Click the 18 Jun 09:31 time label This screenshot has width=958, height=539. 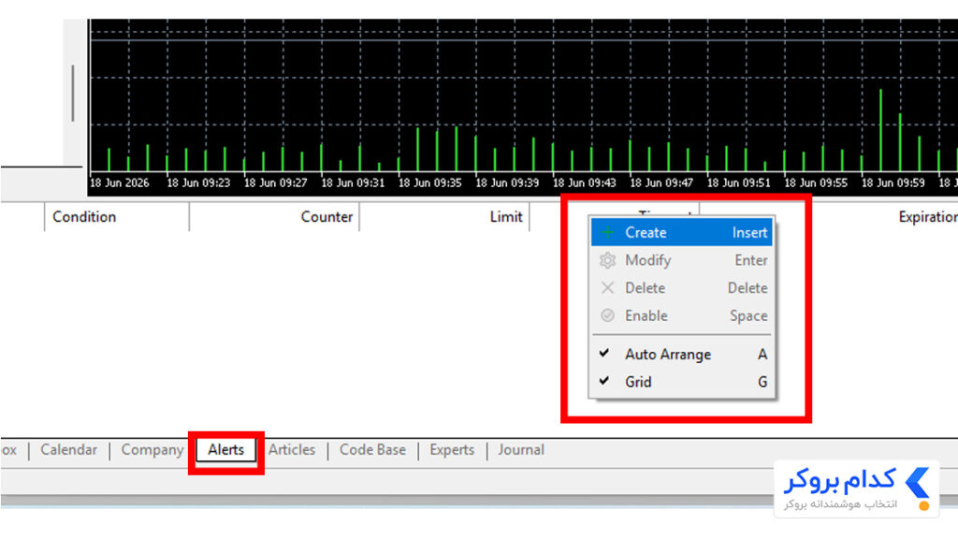pyautogui.click(x=353, y=182)
